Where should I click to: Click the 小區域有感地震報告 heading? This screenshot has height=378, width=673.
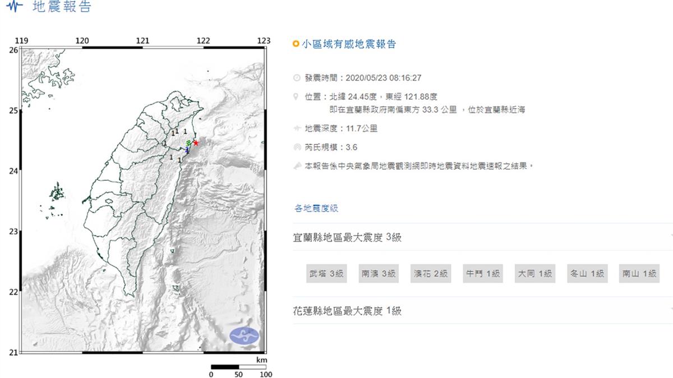point(349,44)
